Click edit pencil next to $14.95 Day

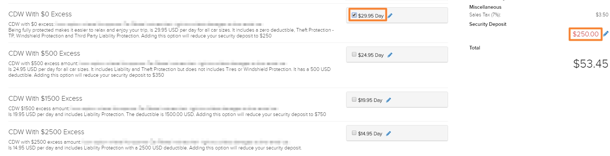point(389,133)
